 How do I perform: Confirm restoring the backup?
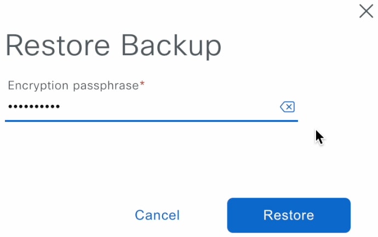[289, 215]
